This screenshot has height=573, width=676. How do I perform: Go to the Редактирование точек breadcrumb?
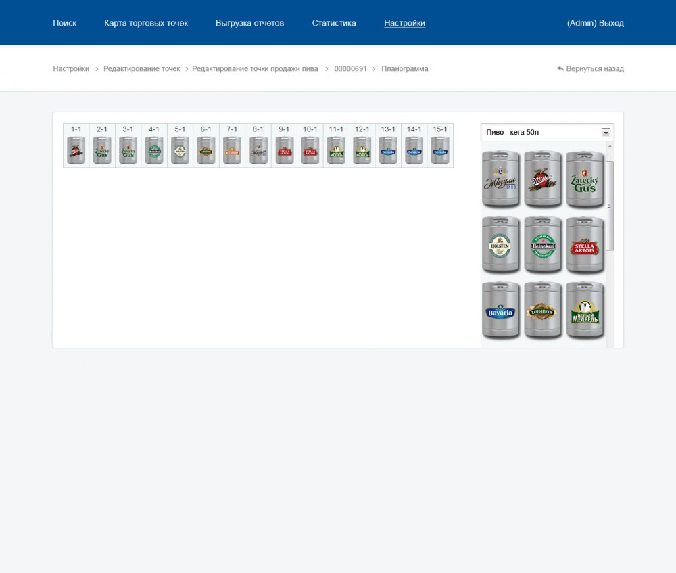pyautogui.click(x=142, y=68)
